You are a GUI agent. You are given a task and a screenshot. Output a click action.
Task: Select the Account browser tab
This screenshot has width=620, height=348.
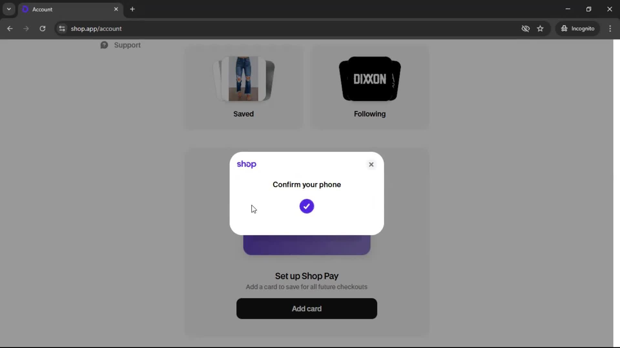(71, 9)
